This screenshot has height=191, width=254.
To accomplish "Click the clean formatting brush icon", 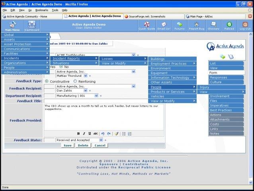I will (117, 134).
